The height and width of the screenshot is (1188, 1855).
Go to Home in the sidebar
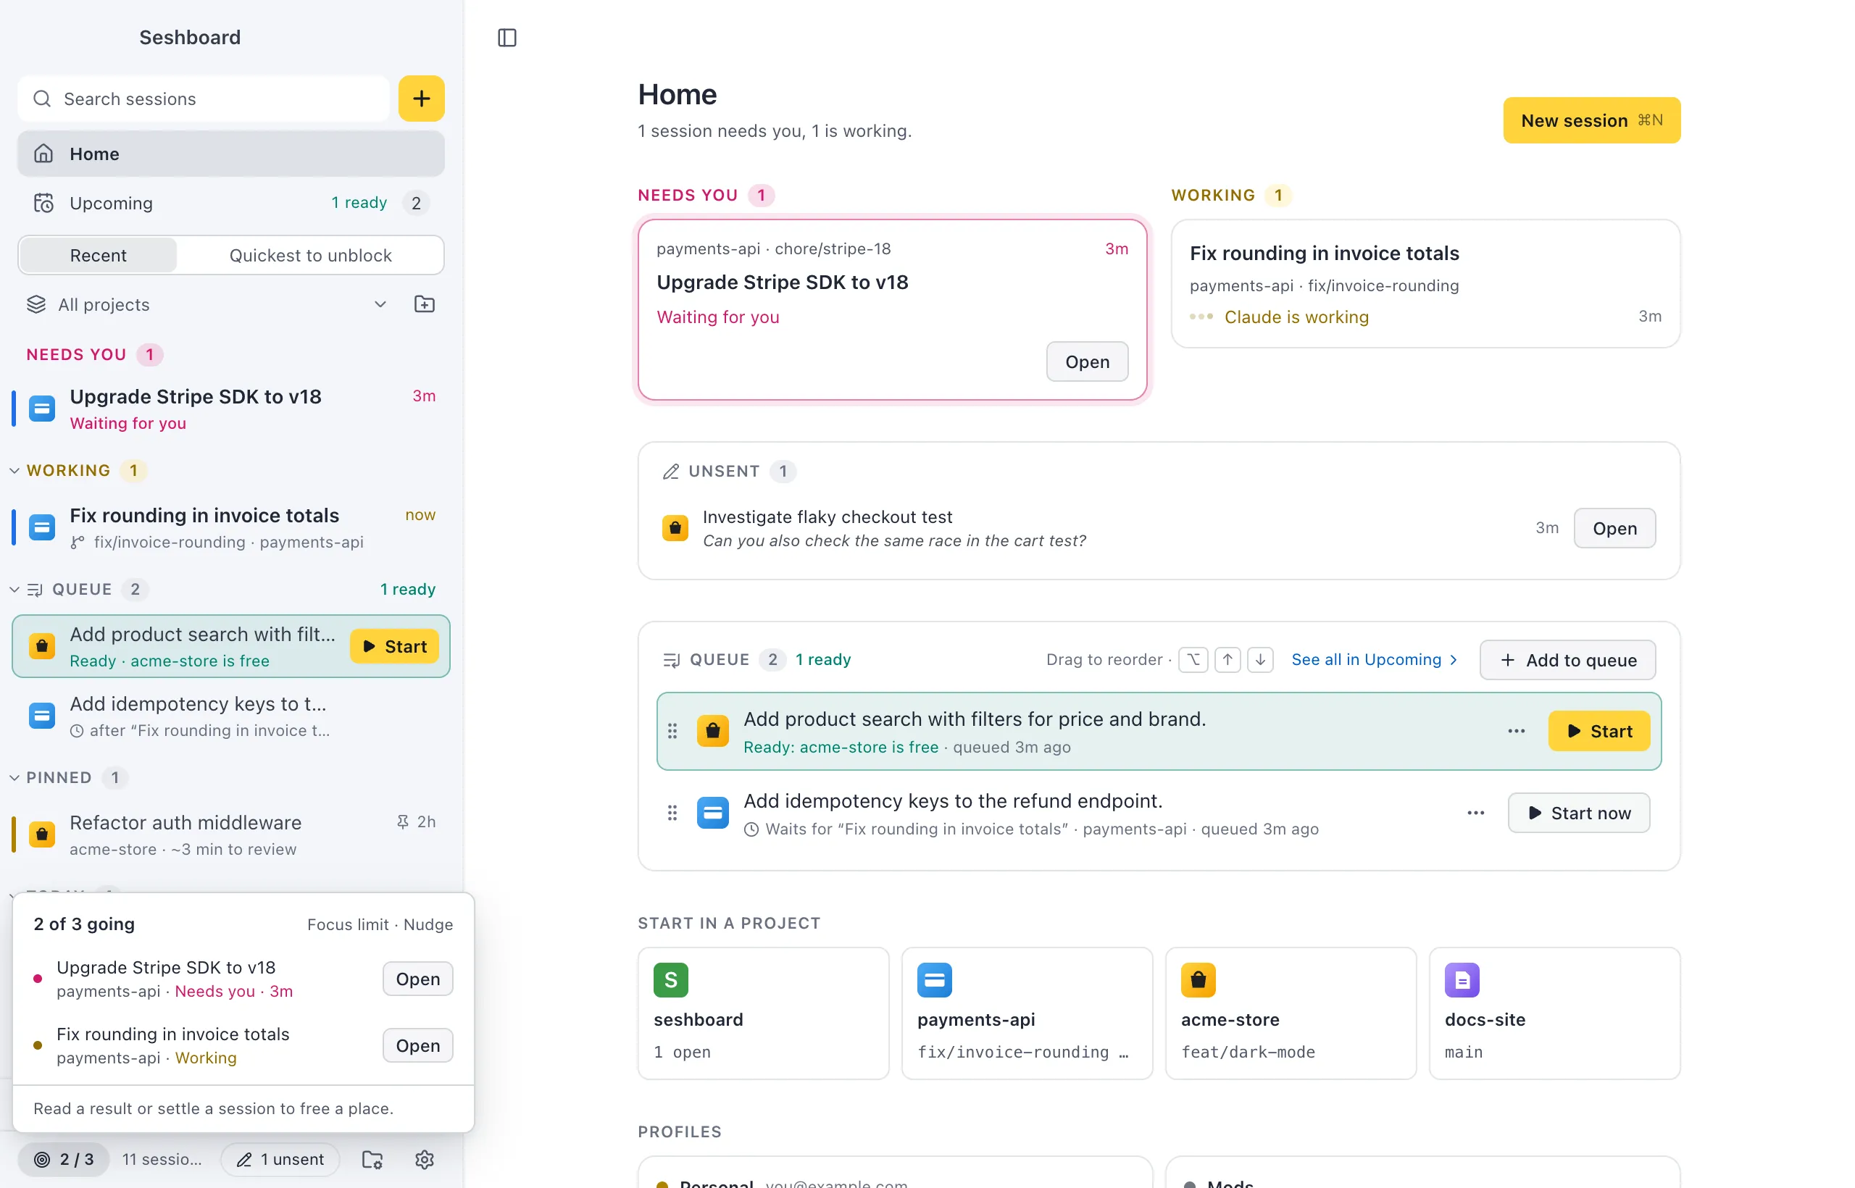(x=230, y=154)
